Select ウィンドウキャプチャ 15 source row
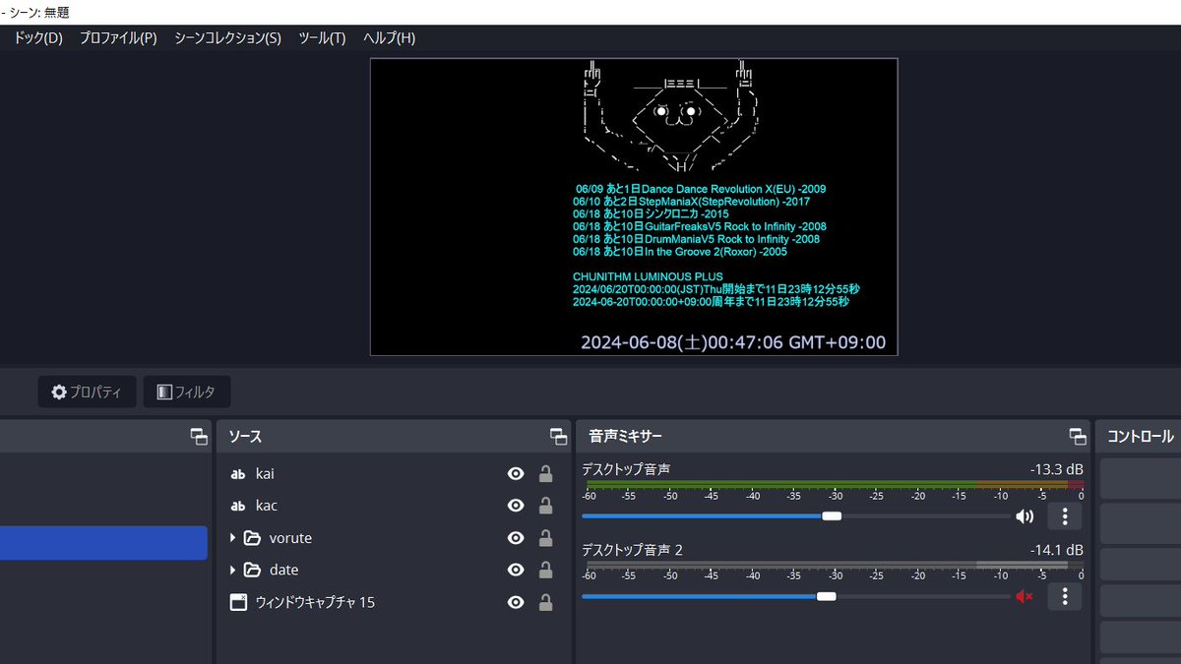Screen dimensions: 1181x664 [x=393, y=602]
